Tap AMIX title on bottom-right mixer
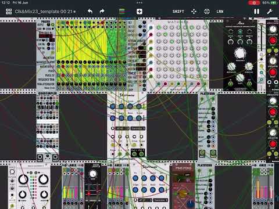 (x=263, y=165)
